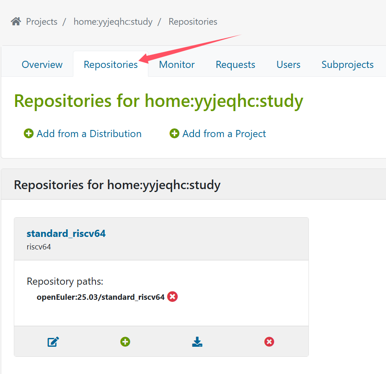Screen dimensions: 386x374
Task: Click the download repository icon
Action: pyautogui.click(x=197, y=342)
